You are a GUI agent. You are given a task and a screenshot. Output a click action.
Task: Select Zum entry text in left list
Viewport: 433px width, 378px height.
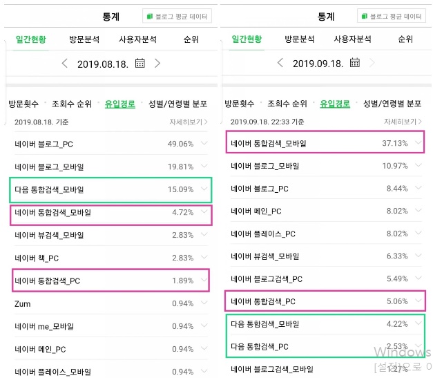point(23,303)
